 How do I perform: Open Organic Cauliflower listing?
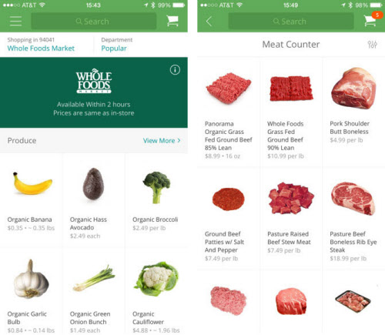156,291
